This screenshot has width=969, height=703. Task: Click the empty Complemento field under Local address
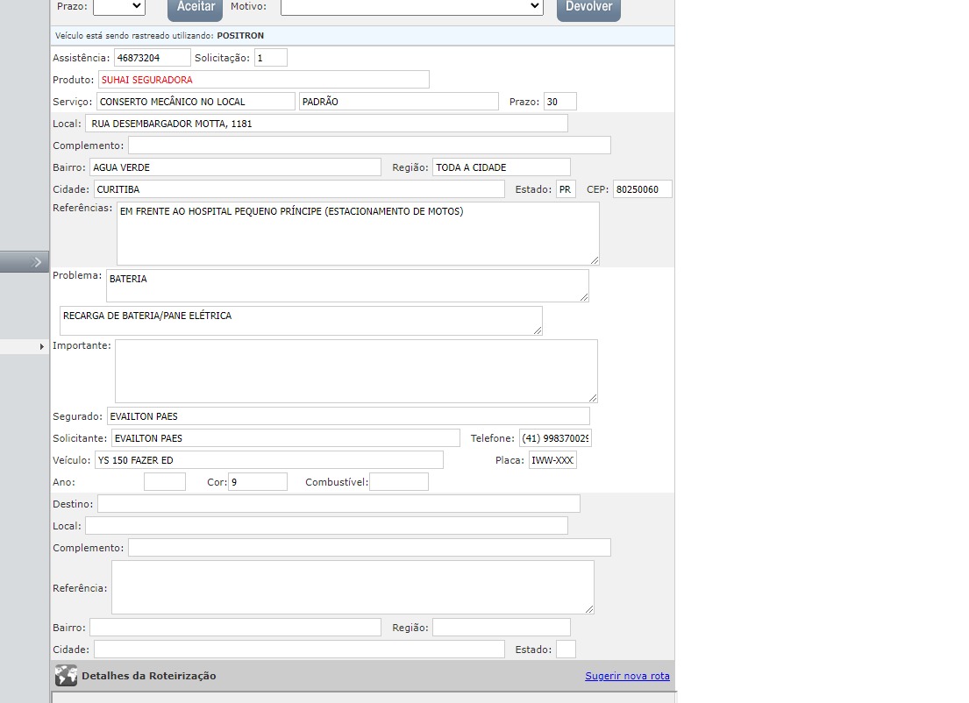369,146
